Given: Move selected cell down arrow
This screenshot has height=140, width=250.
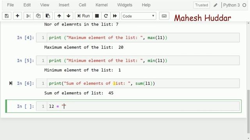Looking at the screenshot, I should pyautogui.click(x=69, y=16).
